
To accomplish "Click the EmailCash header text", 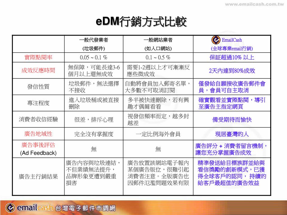I will pyautogui.click(x=232, y=40).
